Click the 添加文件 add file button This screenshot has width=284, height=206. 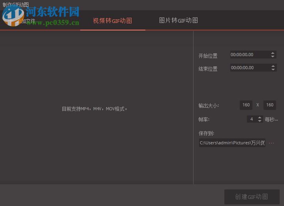(22, 21)
